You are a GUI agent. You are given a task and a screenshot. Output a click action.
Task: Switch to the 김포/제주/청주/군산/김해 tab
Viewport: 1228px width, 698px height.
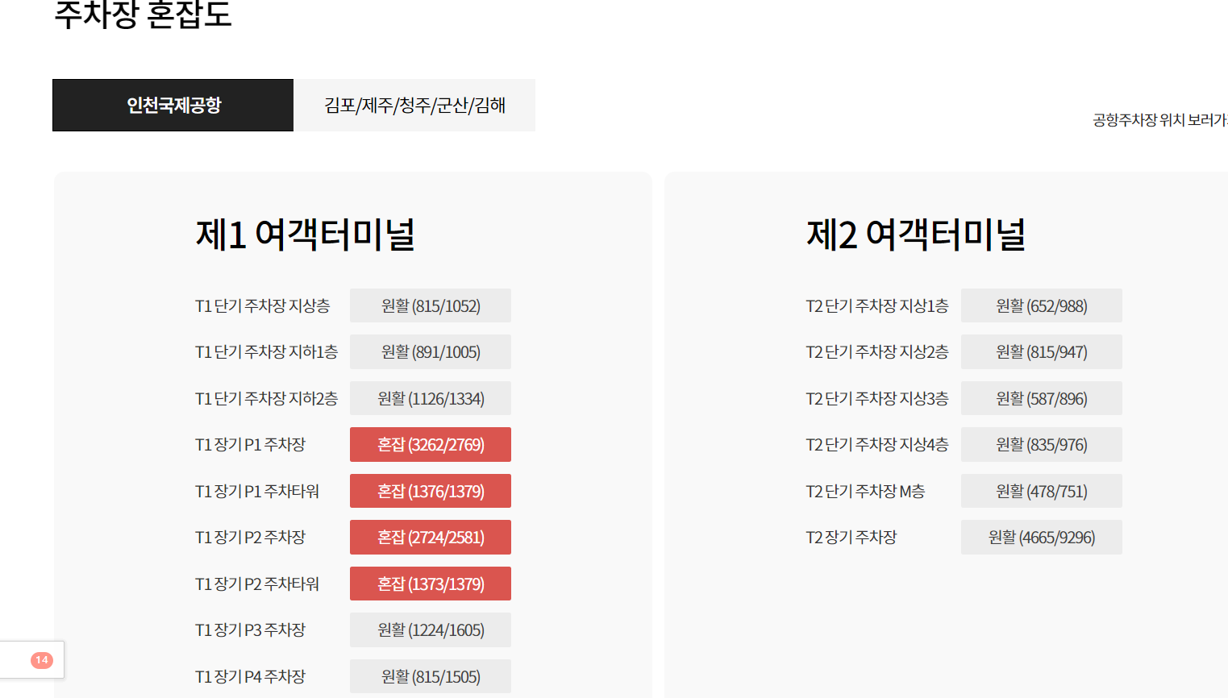tap(414, 105)
